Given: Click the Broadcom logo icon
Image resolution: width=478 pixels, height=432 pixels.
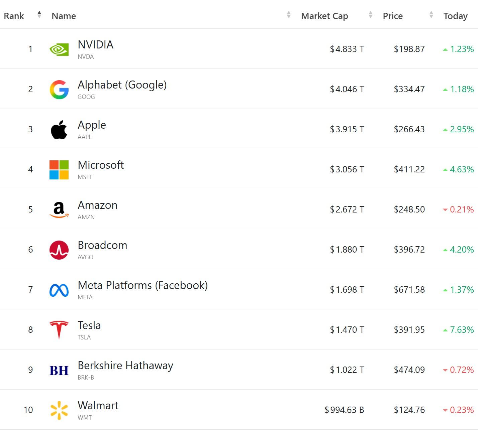Looking at the screenshot, I should pos(59,250).
